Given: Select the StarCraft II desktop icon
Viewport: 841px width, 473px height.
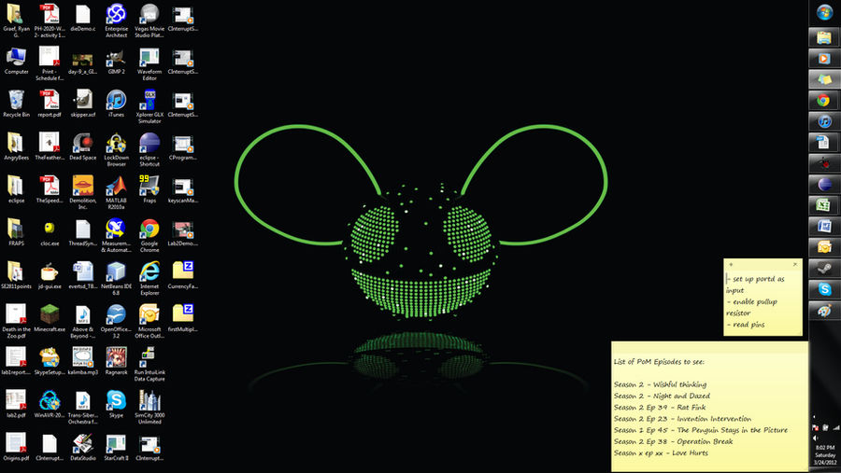Looking at the screenshot, I should [116, 447].
